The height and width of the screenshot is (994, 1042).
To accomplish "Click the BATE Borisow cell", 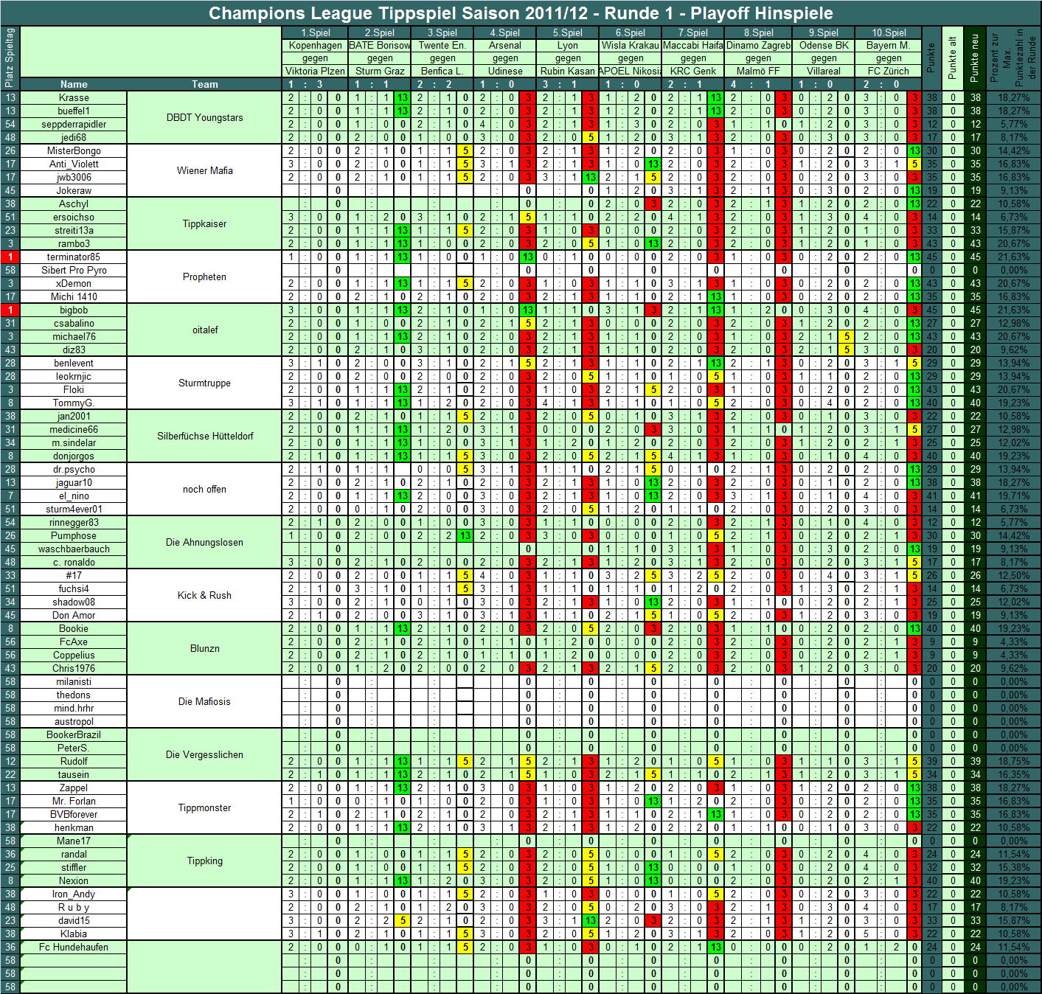I will pos(379,45).
